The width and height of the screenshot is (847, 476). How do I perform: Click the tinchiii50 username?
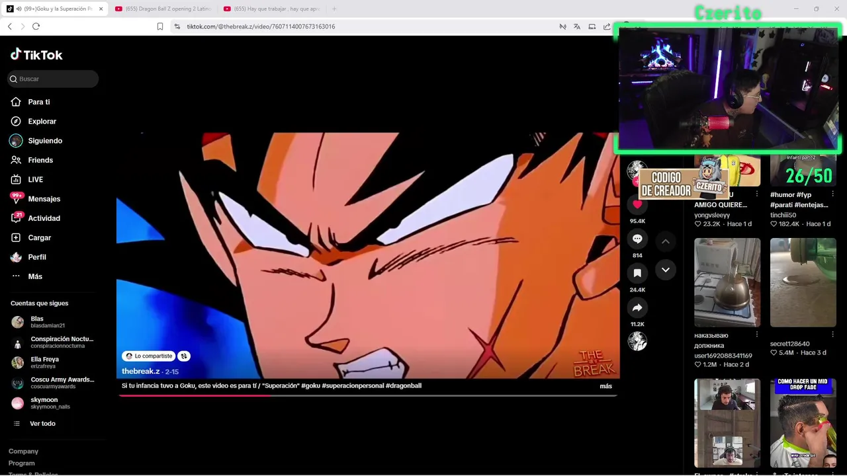[x=783, y=215]
